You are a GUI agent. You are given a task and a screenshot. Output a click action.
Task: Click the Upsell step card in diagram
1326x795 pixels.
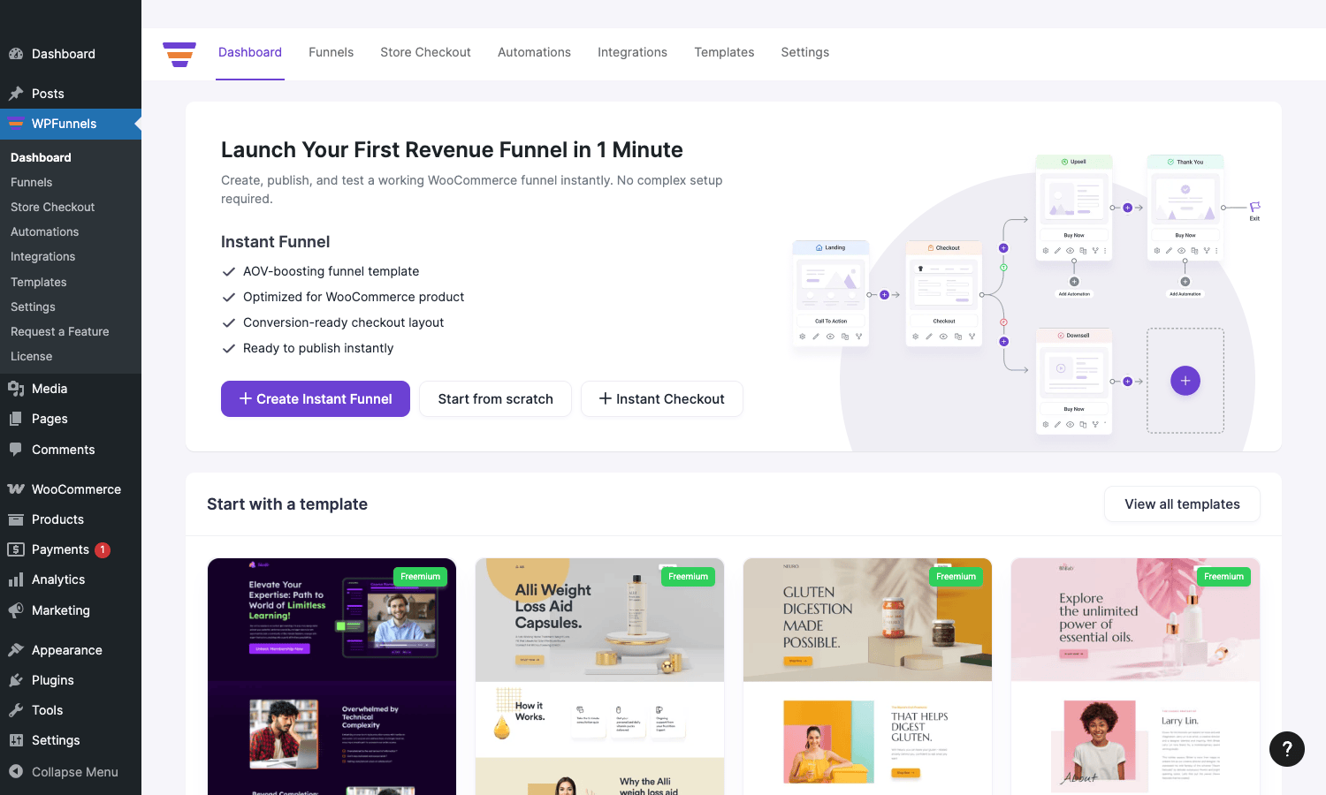(x=1074, y=207)
